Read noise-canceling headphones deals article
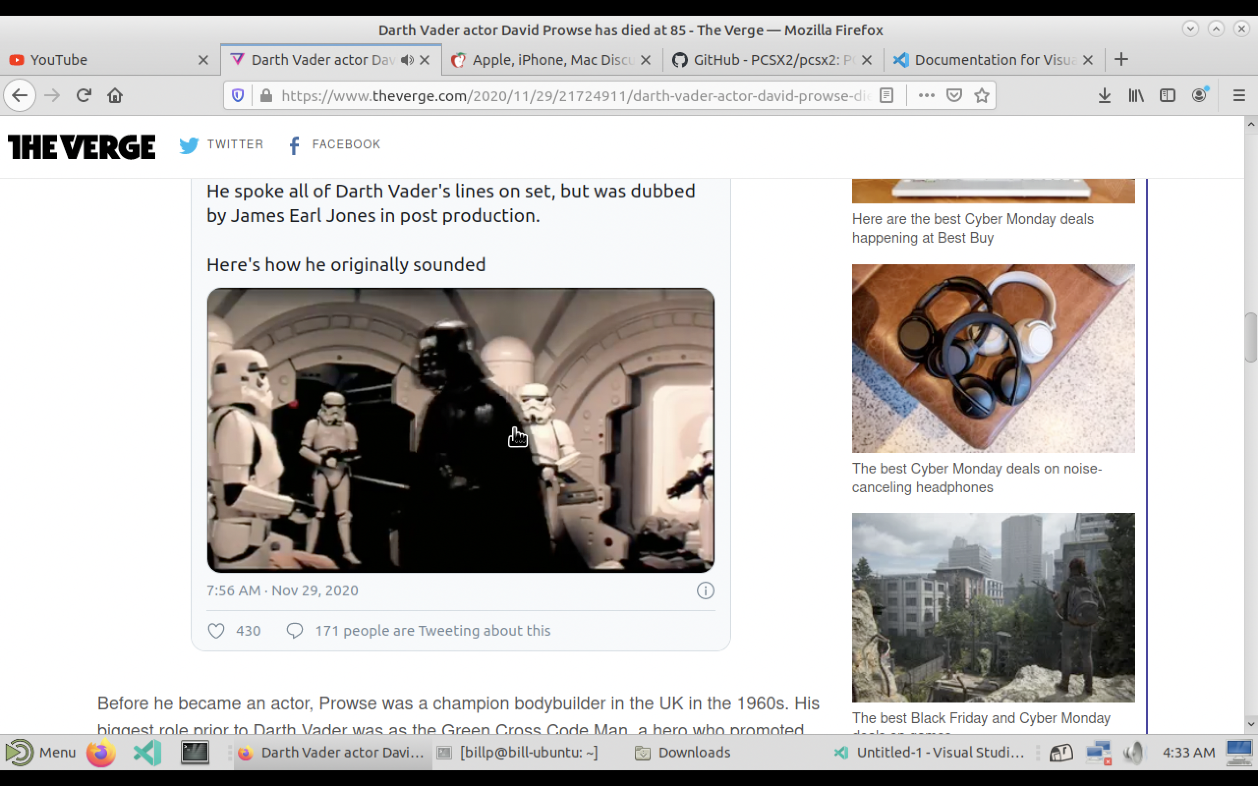The height and width of the screenshot is (786, 1258). (x=977, y=477)
